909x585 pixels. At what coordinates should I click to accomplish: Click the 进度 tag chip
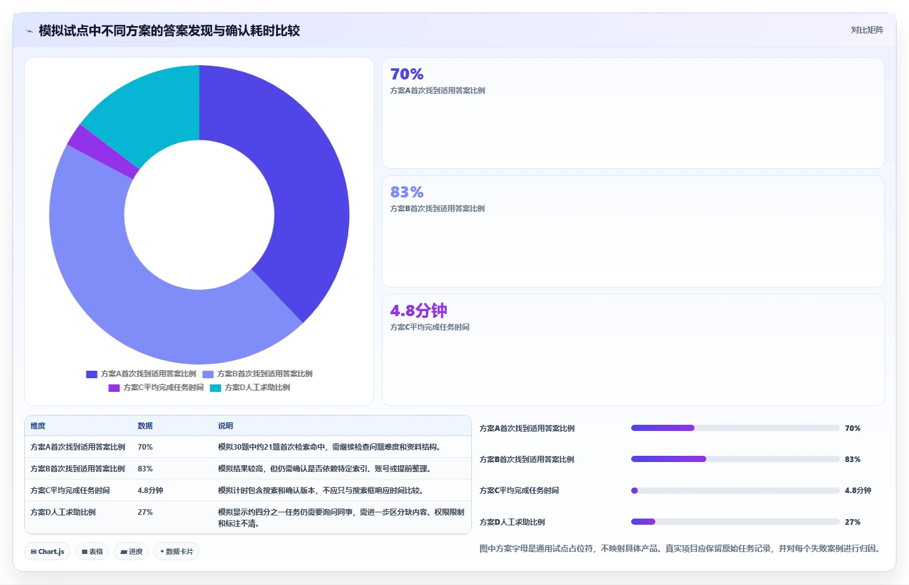point(131,551)
